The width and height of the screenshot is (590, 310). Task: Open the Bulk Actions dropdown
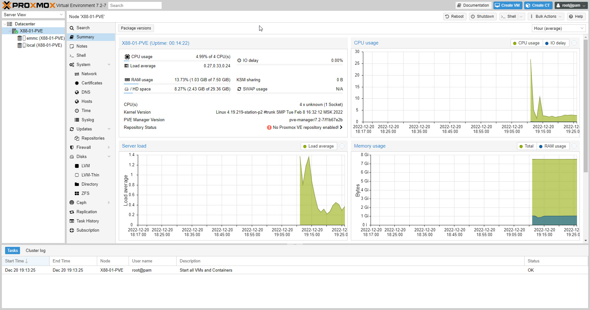pos(546,16)
